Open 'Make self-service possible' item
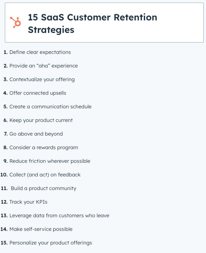206x253 pixels. click(x=41, y=229)
